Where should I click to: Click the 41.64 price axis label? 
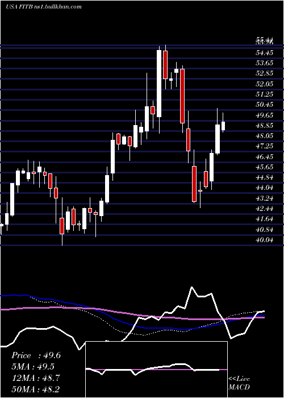[264, 219]
